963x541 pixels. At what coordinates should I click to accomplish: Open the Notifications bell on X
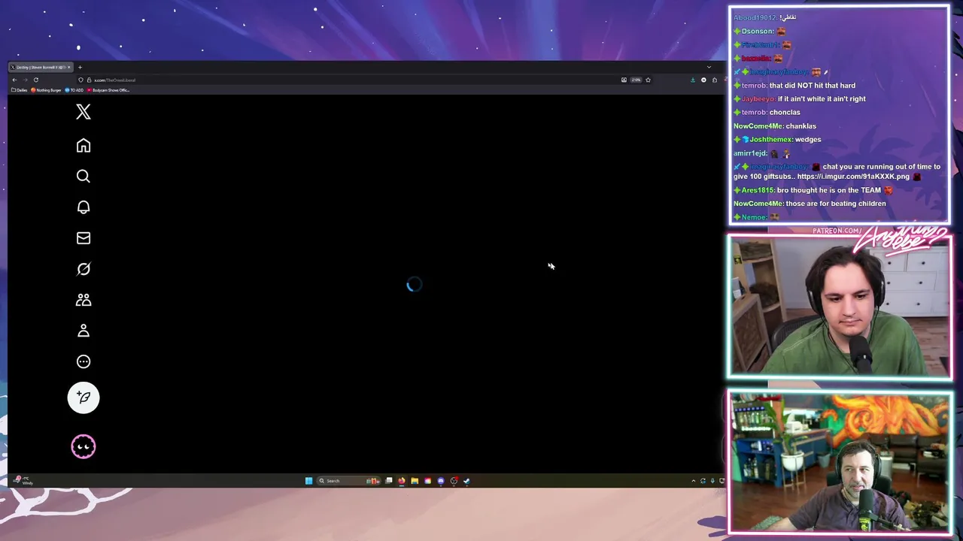84,207
